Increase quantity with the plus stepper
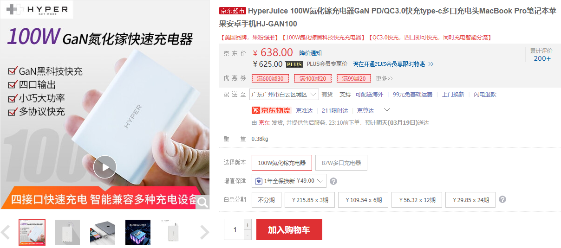 tap(248, 224)
